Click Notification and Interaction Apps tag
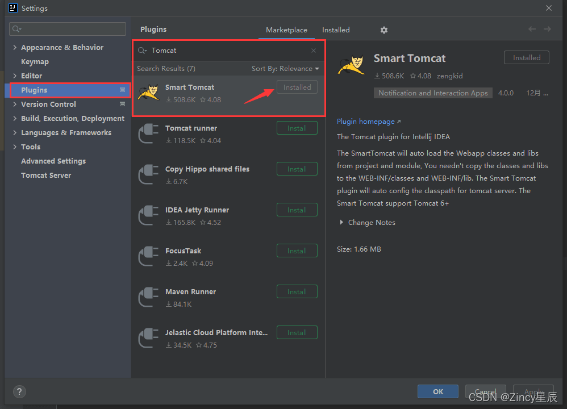Image resolution: width=567 pixels, height=409 pixels. pyautogui.click(x=433, y=93)
